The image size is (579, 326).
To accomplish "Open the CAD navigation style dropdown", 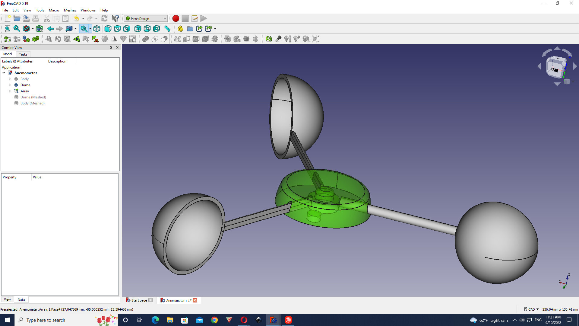I will click(x=532, y=309).
